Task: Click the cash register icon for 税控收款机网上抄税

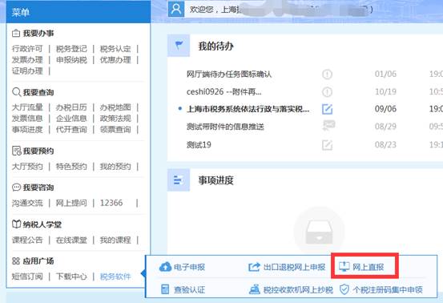Action: point(255,289)
